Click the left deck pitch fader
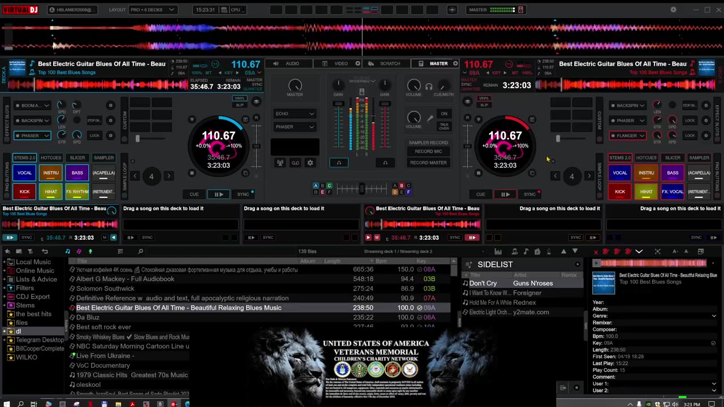The height and width of the screenshot is (407, 724). [x=256, y=146]
